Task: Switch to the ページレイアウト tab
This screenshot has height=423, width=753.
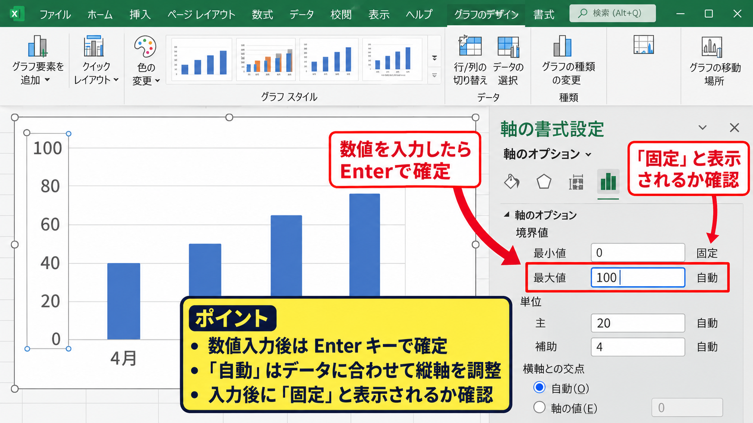Action: (x=201, y=14)
